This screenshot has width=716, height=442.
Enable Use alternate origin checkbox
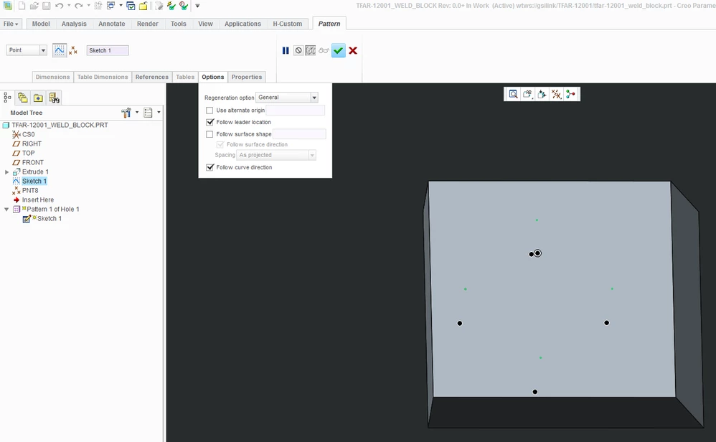(209, 110)
